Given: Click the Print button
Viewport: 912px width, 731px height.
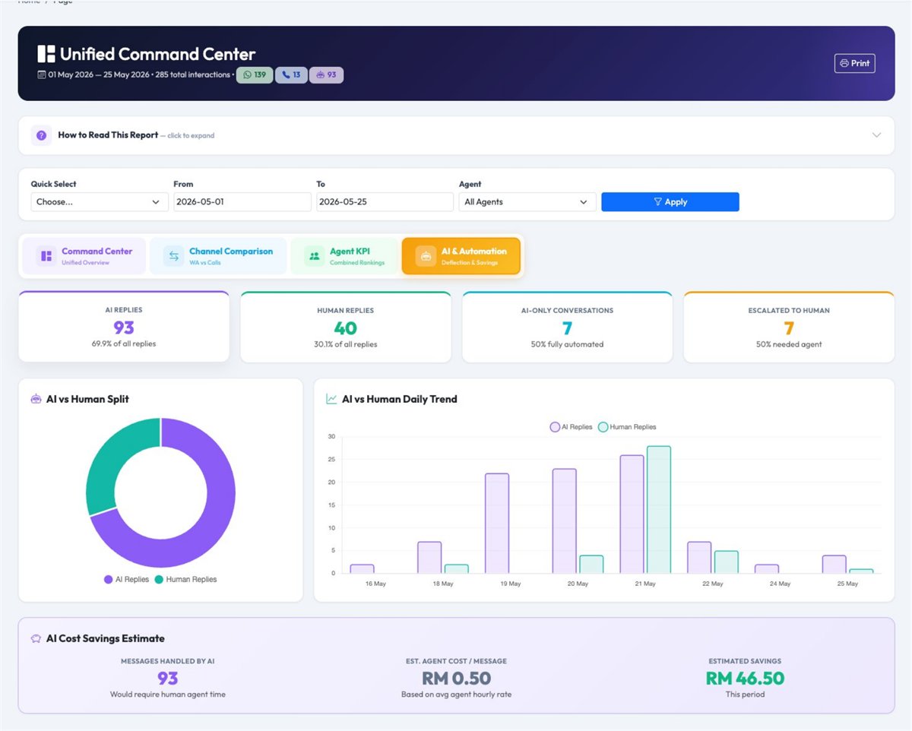Looking at the screenshot, I should tap(855, 63).
